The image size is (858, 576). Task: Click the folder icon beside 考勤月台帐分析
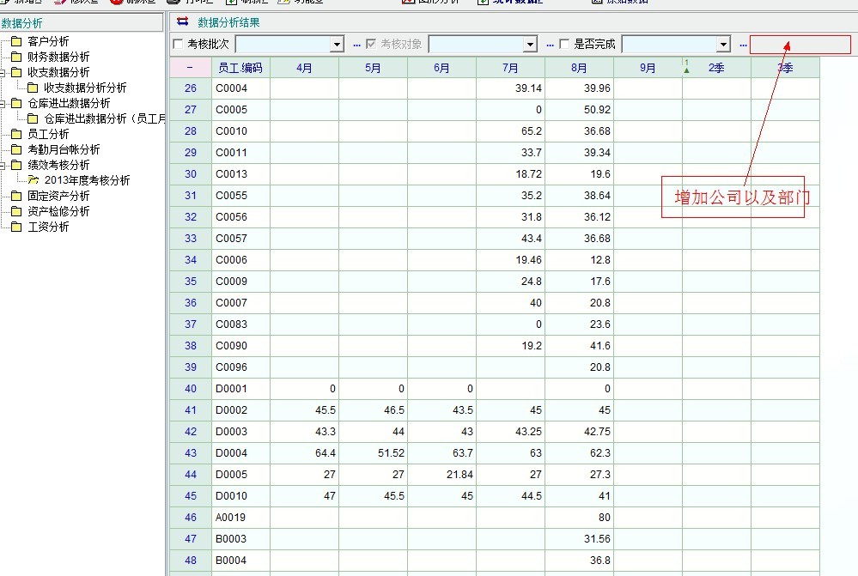click(x=16, y=149)
